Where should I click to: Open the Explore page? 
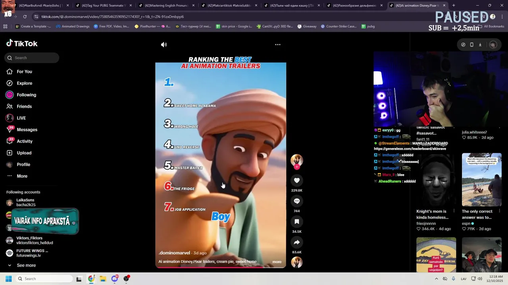pos(24,83)
